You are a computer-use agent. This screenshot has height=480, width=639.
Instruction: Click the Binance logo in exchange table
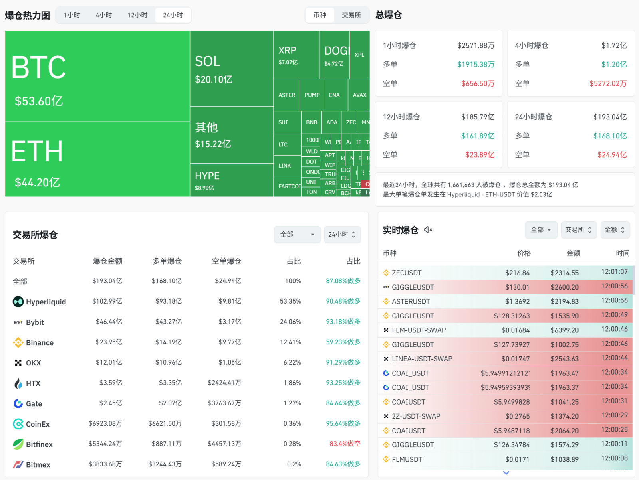click(x=18, y=342)
